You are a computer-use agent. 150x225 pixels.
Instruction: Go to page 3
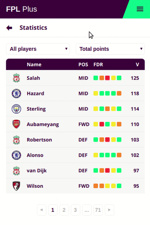pyautogui.click(x=75, y=210)
